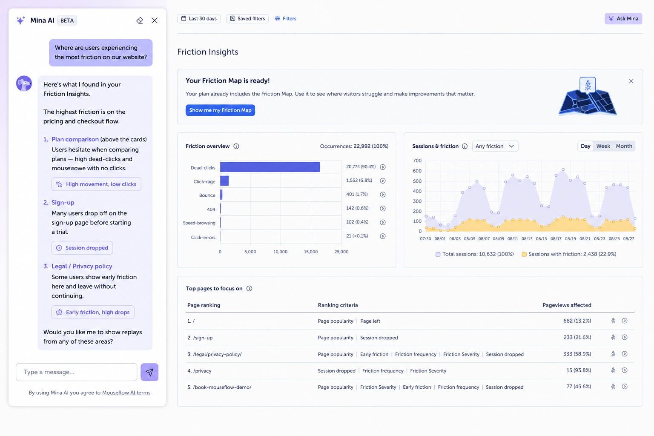The image size is (654, 436).
Task: Focus the Type a message input field
Action: (x=77, y=372)
